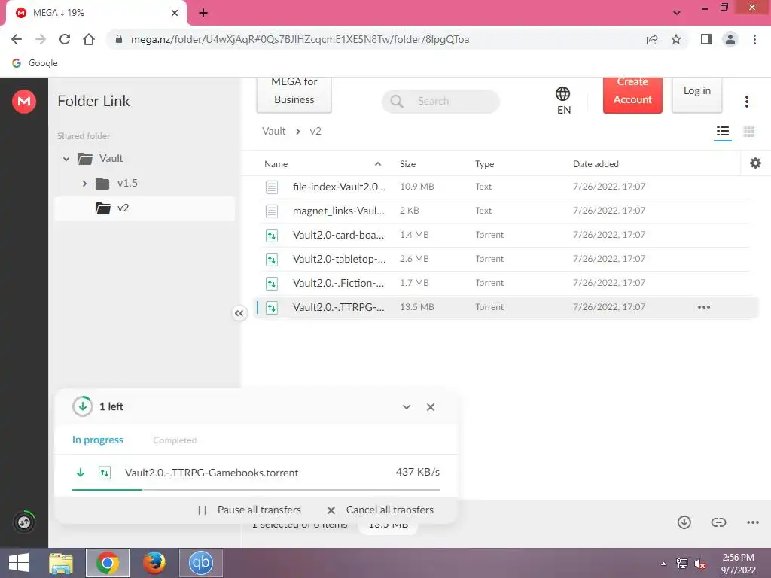Click the Search field
Image resolution: width=771 pixels, height=578 pixels.
click(x=440, y=102)
